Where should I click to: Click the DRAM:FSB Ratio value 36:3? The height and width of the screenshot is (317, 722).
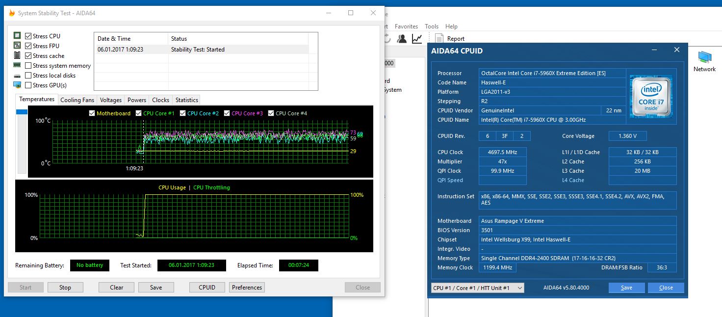point(662,267)
